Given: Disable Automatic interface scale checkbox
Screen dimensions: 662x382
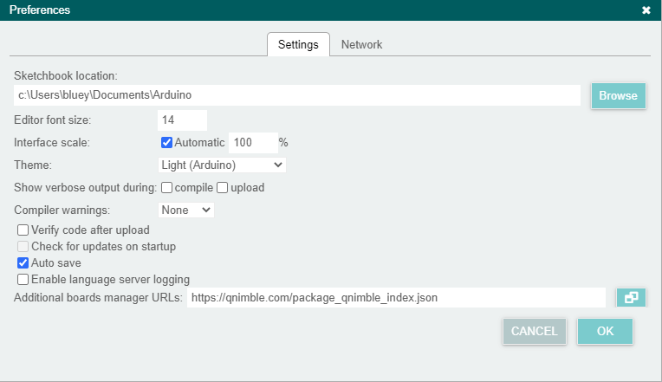Looking at the screenshot, I should click(167, 142).
